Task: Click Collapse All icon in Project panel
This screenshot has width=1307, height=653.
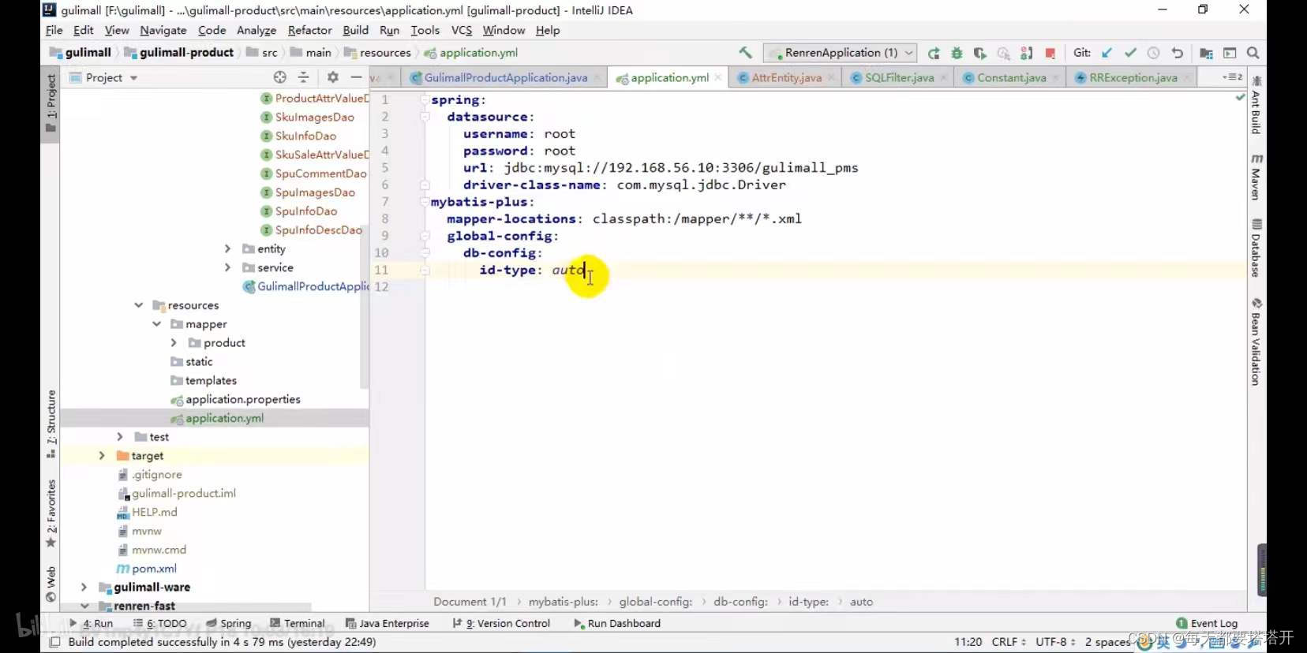Action: 303,77
